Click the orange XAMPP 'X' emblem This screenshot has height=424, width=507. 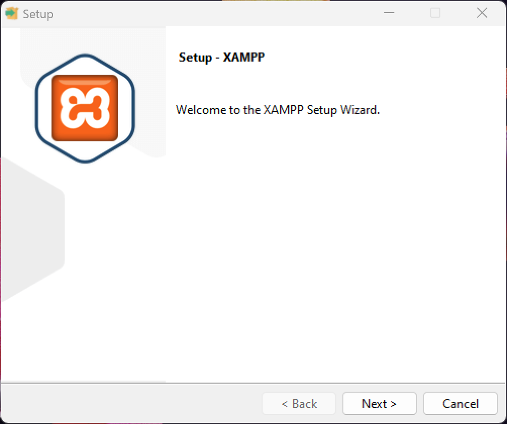pyautogui.click(x=84, y=108)
